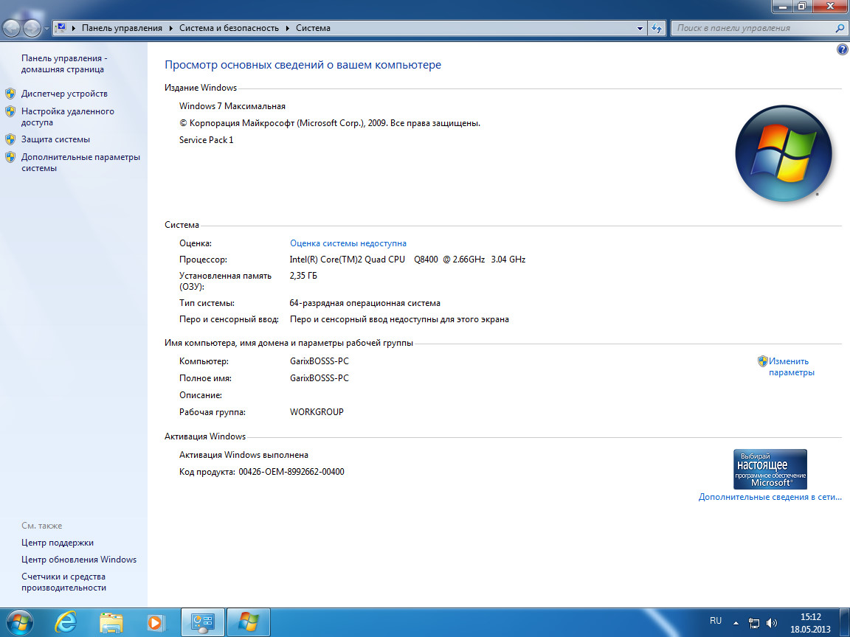Image resolution: width=850 pixels, height=637 pixels.
Task: Click the Help question mark icon
Action: [x=842, y=50]
